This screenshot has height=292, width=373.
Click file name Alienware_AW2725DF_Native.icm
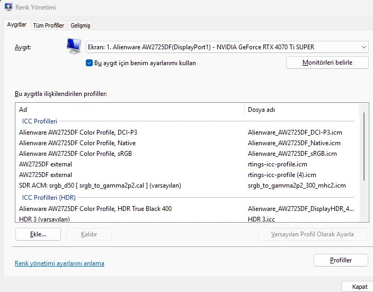coord(294,143)
